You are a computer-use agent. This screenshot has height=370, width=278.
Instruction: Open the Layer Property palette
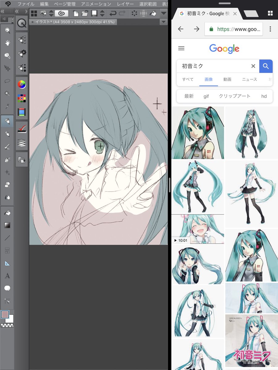click(x=22, y=129)
